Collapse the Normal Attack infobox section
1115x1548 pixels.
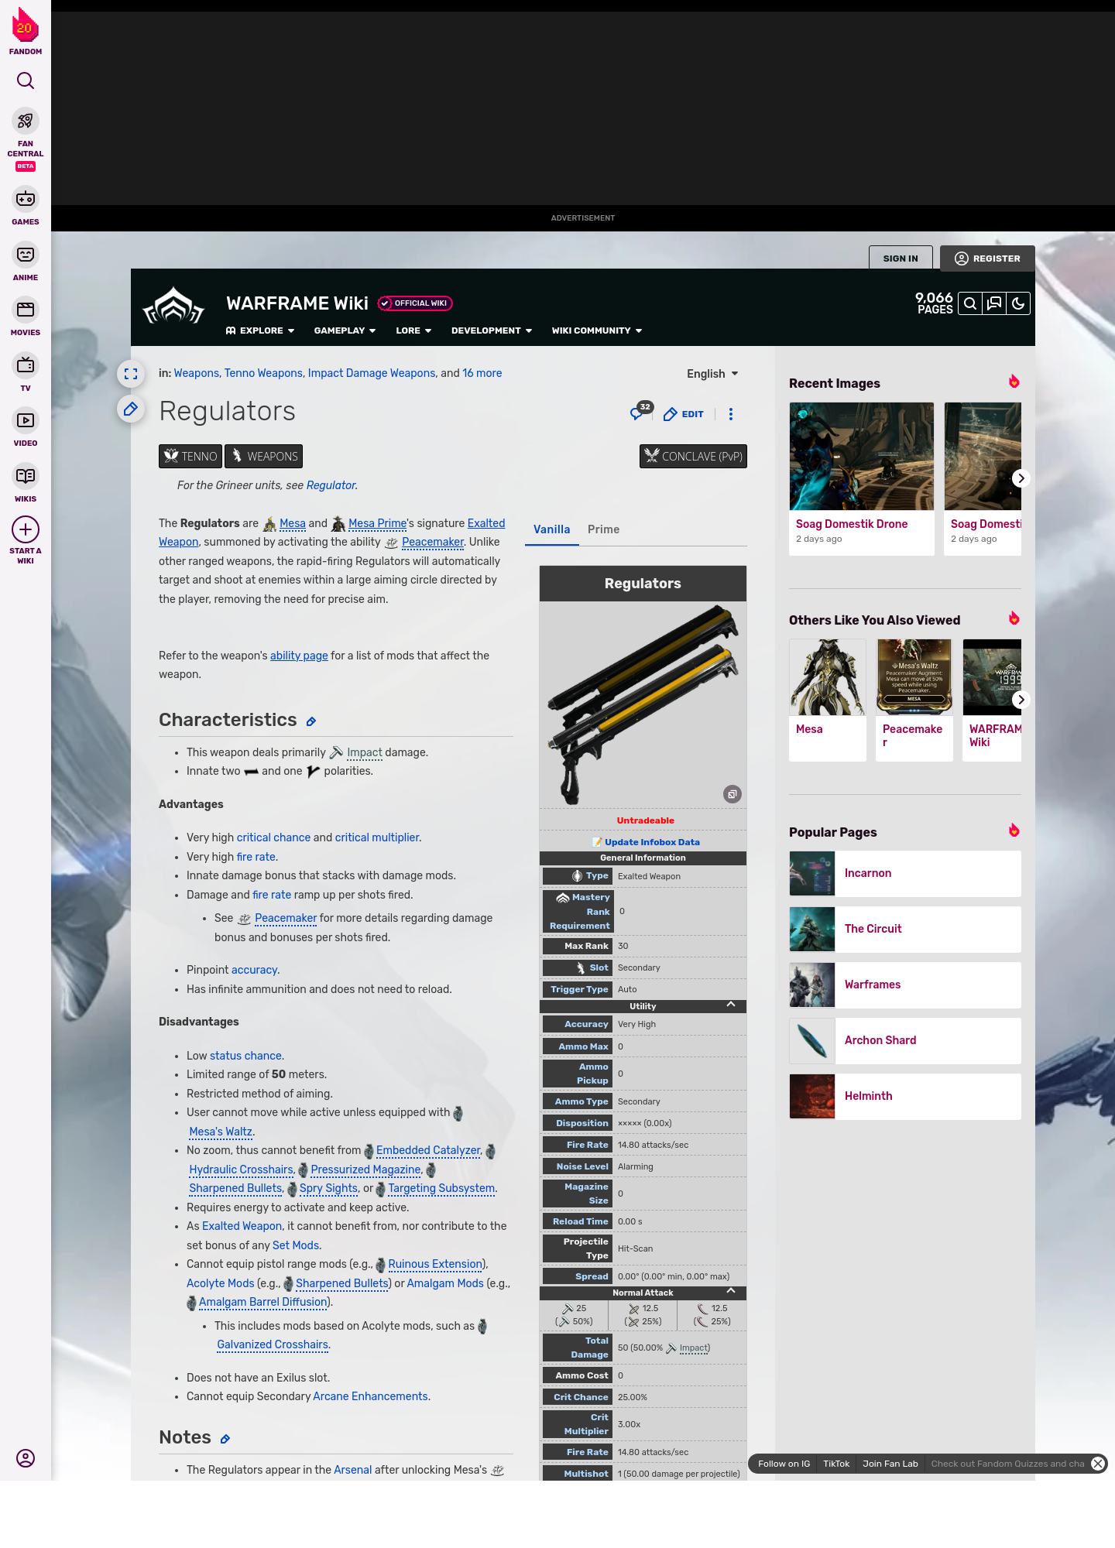731,1291
